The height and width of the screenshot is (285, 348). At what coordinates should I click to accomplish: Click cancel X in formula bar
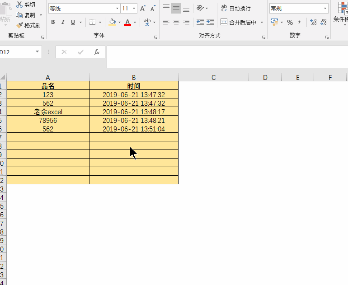pyautogui.click(x=64, y=52)
